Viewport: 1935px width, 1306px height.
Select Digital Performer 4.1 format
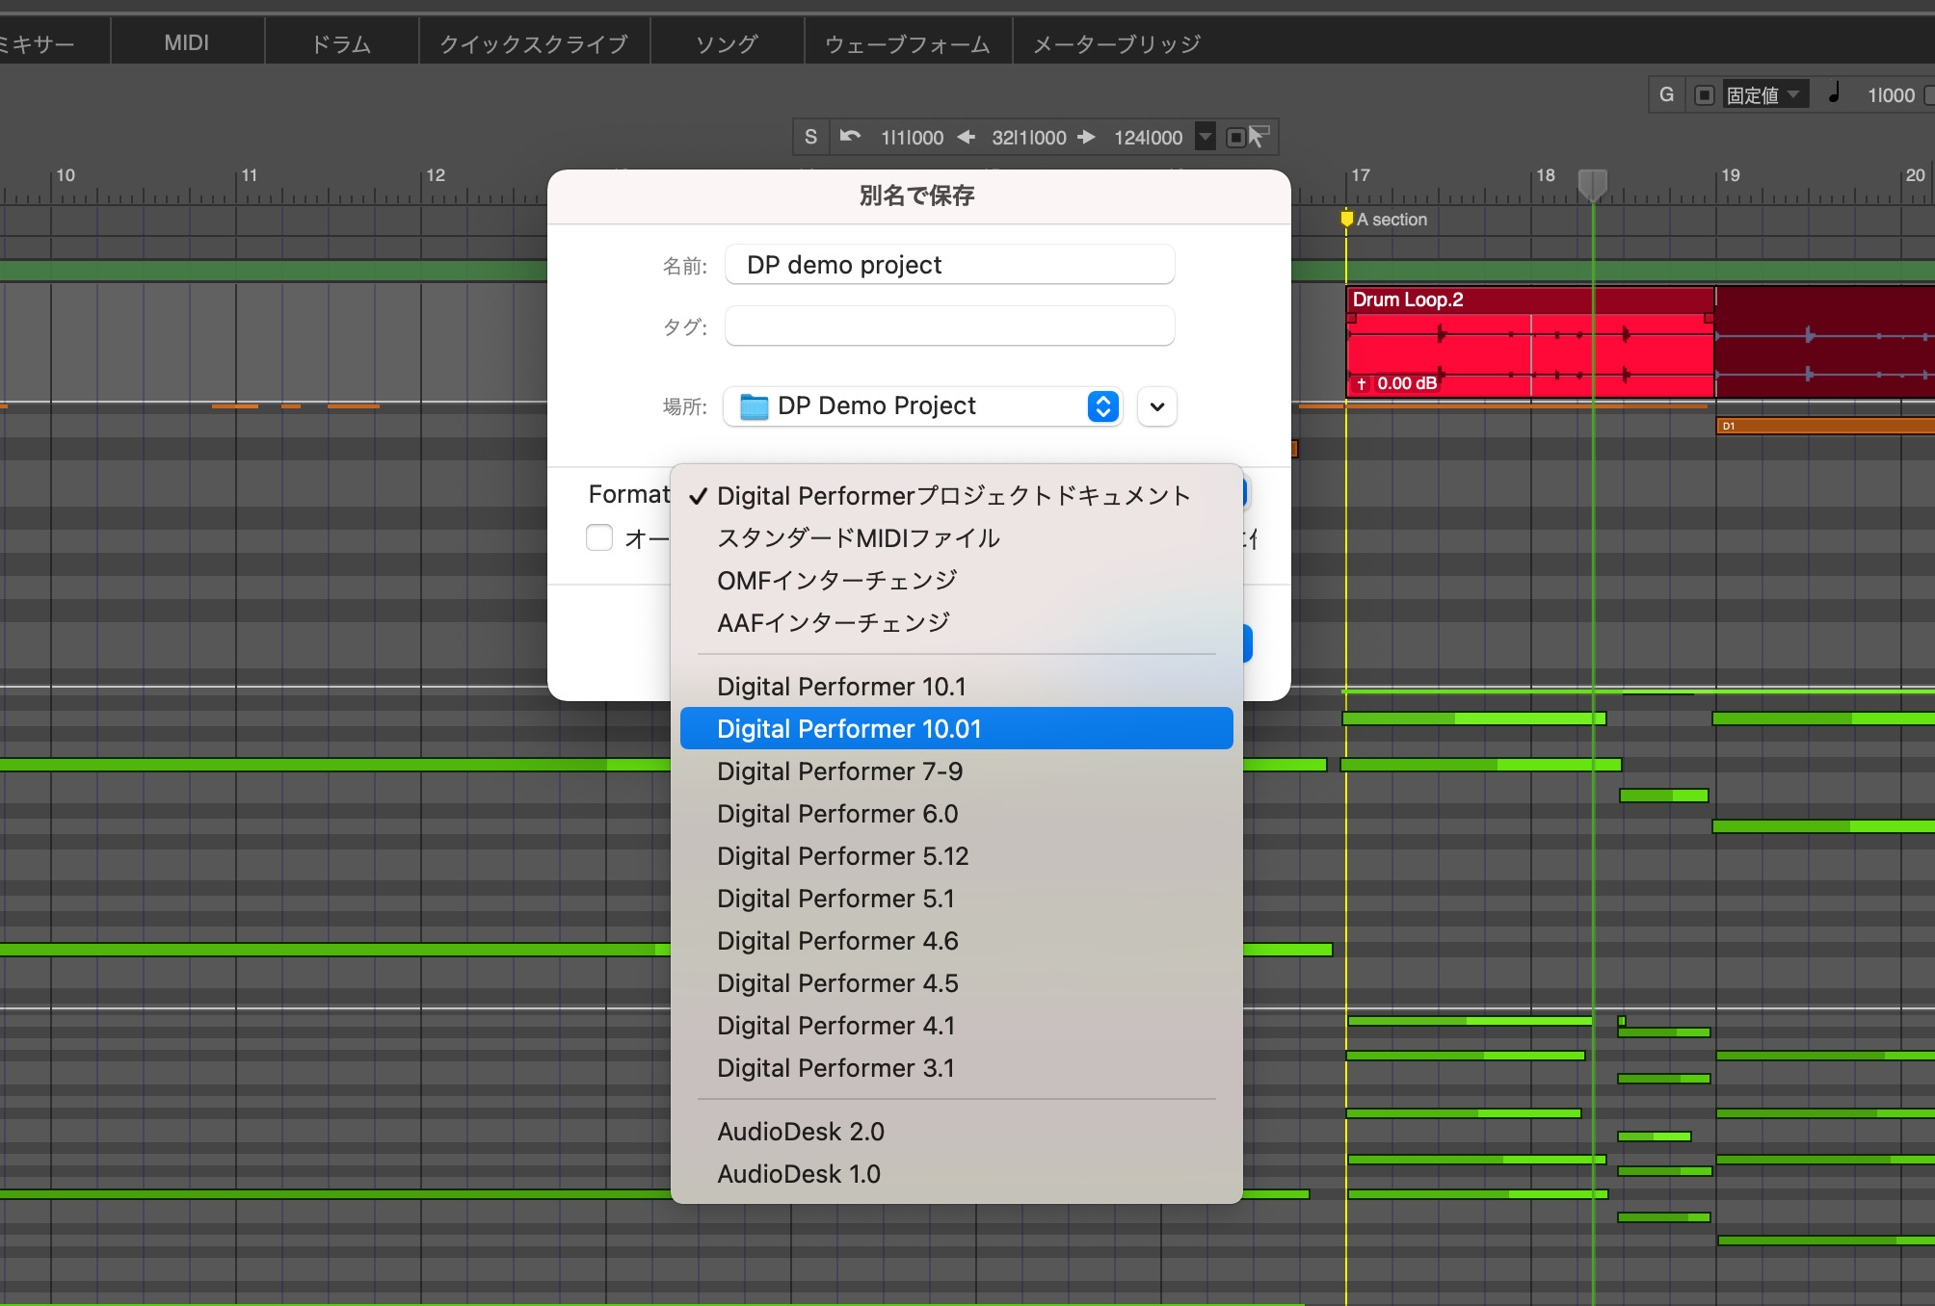tap(956, 1025)
